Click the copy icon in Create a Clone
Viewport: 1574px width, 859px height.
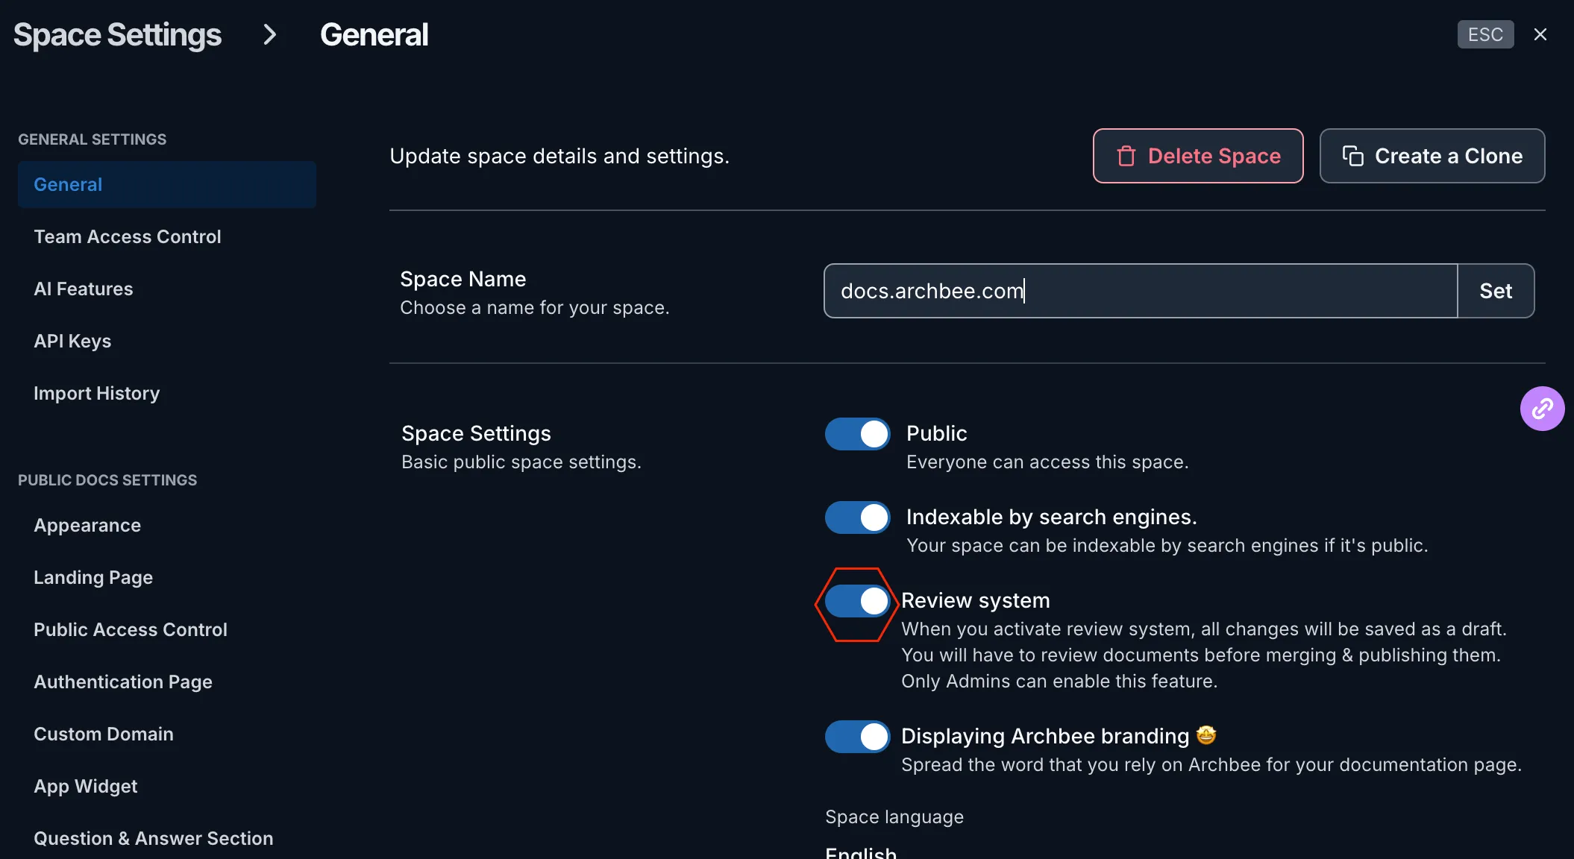(1353, 156)
